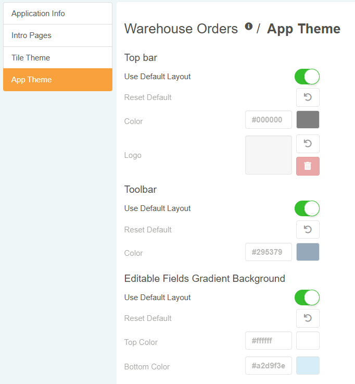Pick the white Top Color swatch
Viewport: 355px width, 384px height.
308,341
